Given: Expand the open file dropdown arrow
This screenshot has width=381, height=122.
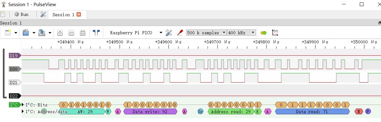Looking at the screenshot, I should coord(34,33).
